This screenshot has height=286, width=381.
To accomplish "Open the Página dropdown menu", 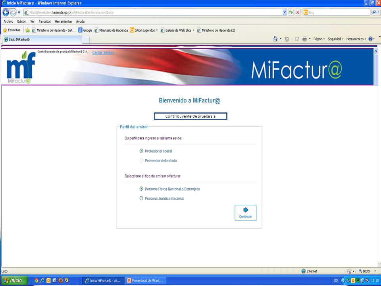I will click(319, 39).
